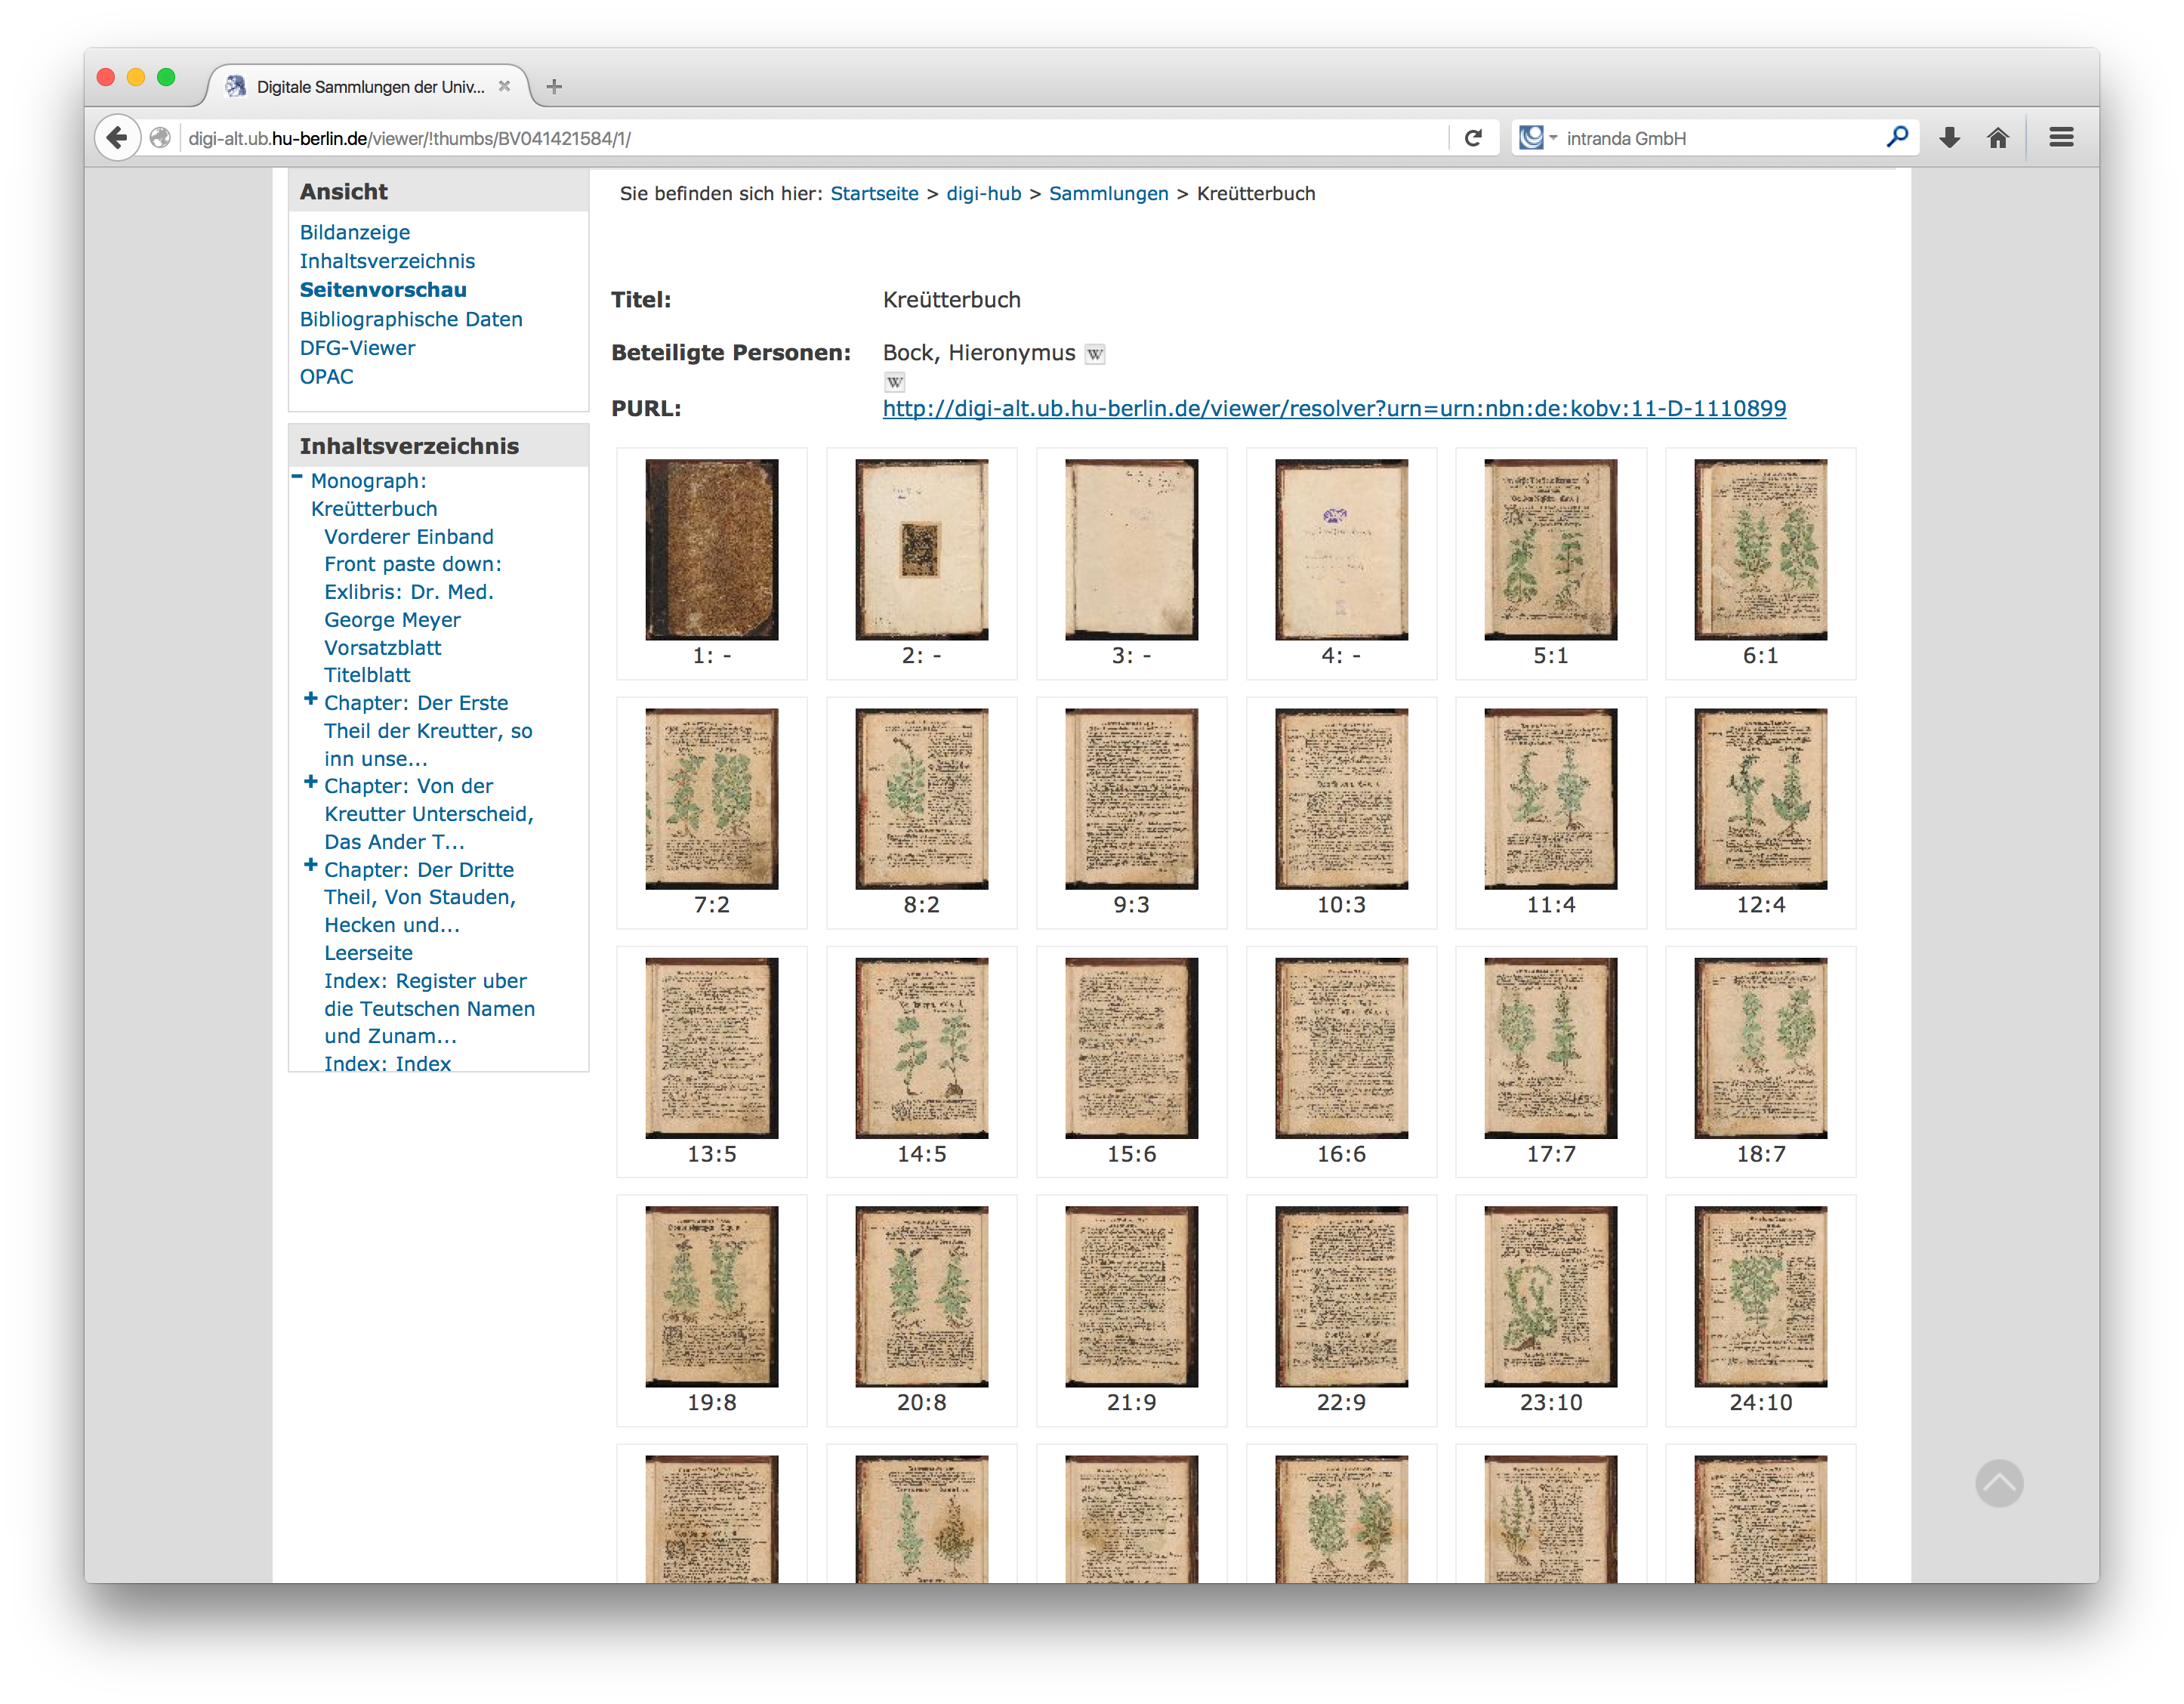Open Vorsatzblatt in contents tree

(x=382, y=648)
